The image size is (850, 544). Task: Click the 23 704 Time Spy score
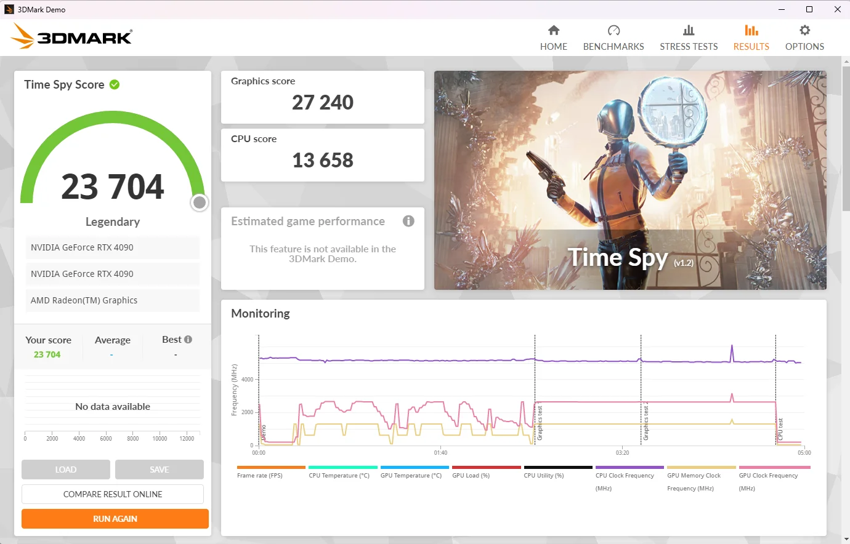click(x=113, y=186)
